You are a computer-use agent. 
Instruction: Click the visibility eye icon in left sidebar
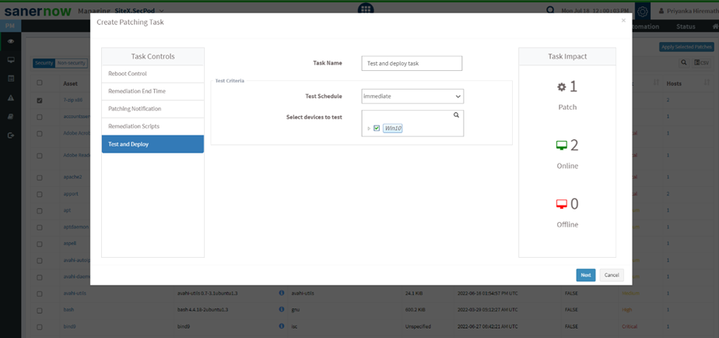point(11,41)
